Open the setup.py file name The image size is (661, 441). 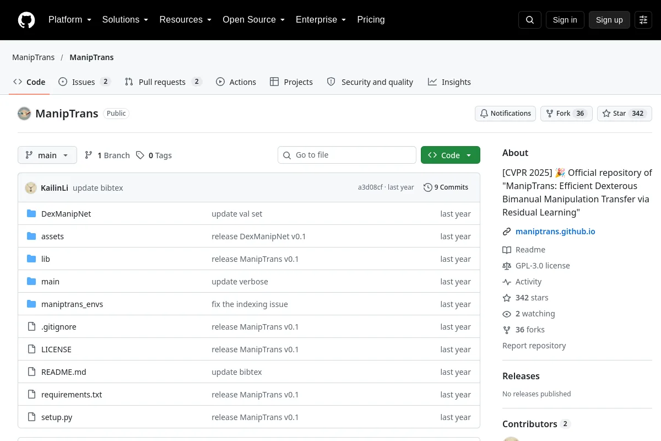(x=57, y=417)
